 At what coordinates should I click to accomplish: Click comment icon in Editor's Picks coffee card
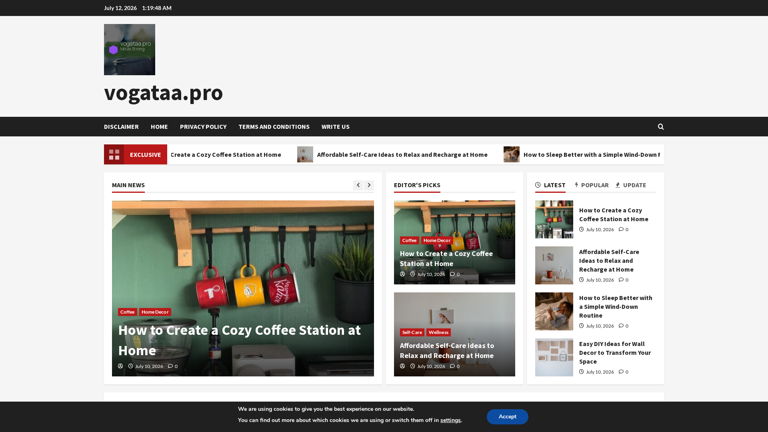452,274
